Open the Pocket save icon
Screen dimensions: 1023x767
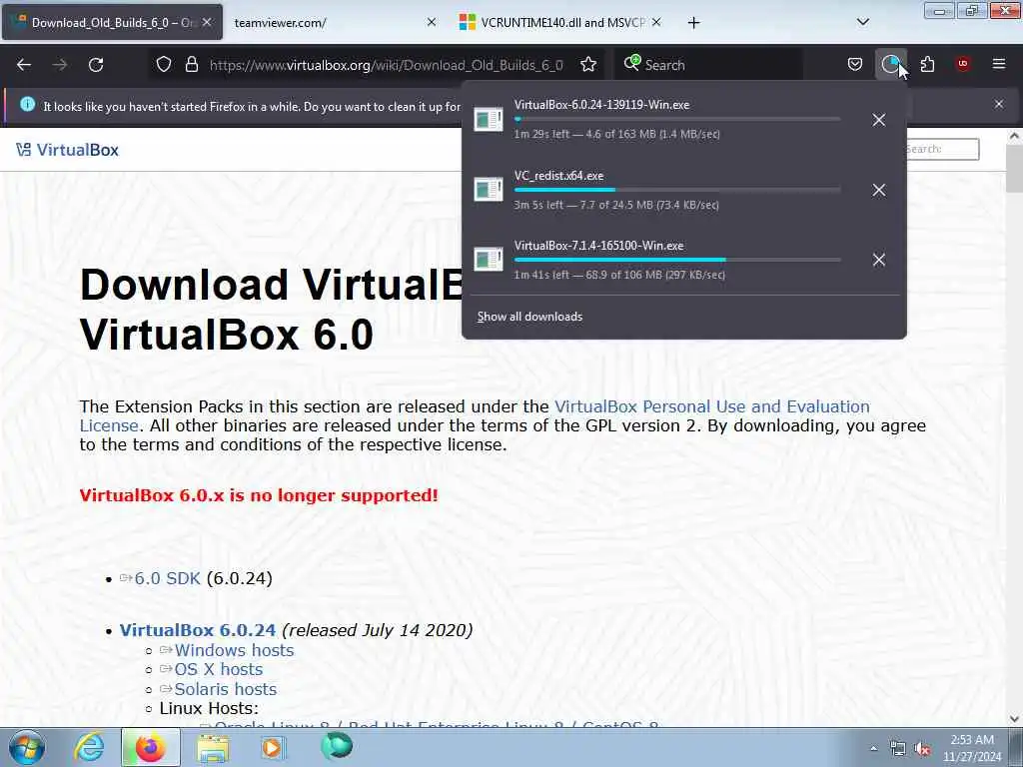[855, 64]
